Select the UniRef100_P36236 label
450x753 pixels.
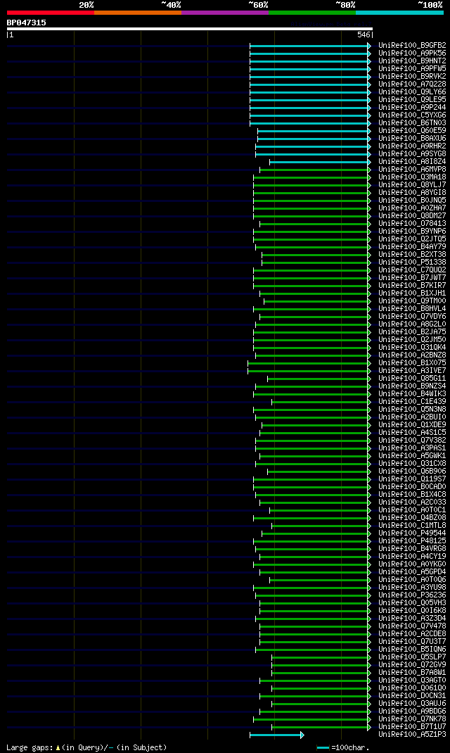click(412, 595)
